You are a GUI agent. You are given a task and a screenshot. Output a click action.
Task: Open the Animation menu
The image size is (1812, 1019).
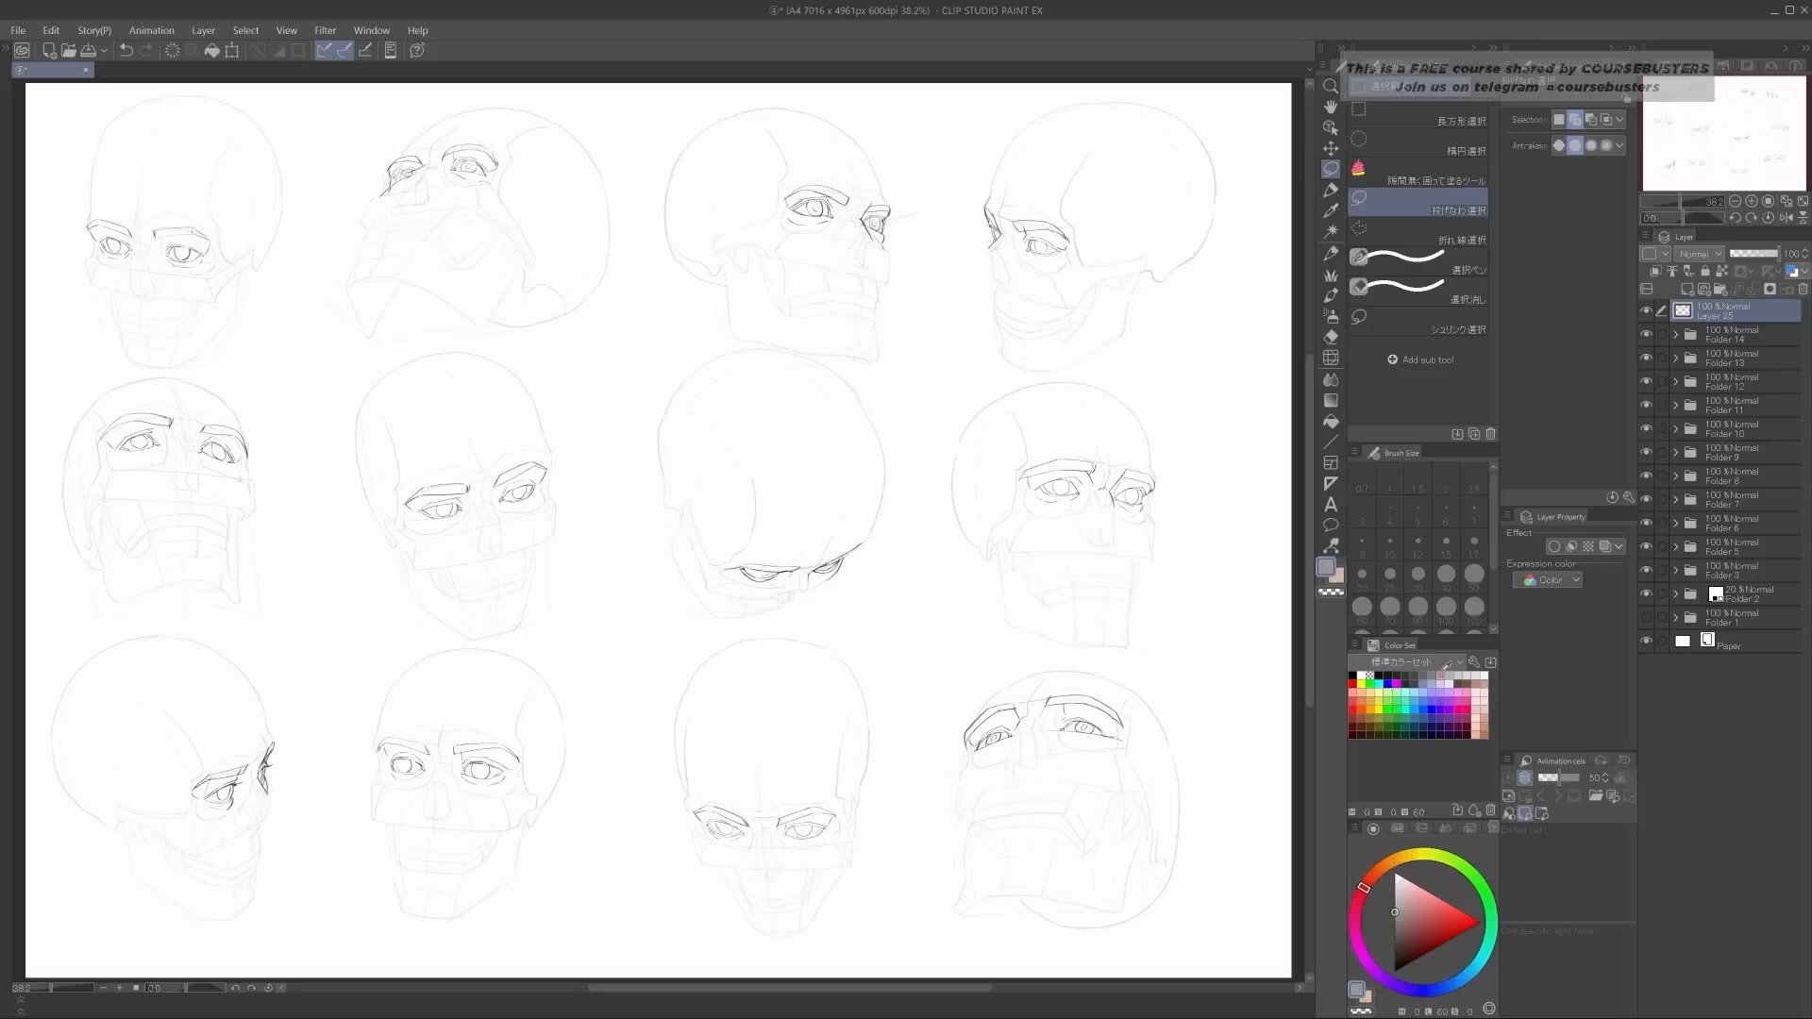coord(151,30)
